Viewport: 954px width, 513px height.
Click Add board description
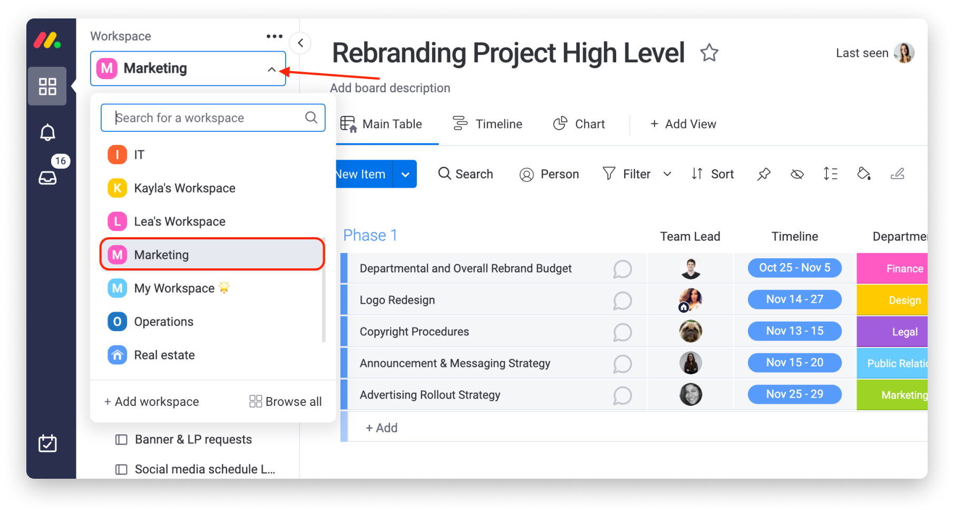point(390,88)
